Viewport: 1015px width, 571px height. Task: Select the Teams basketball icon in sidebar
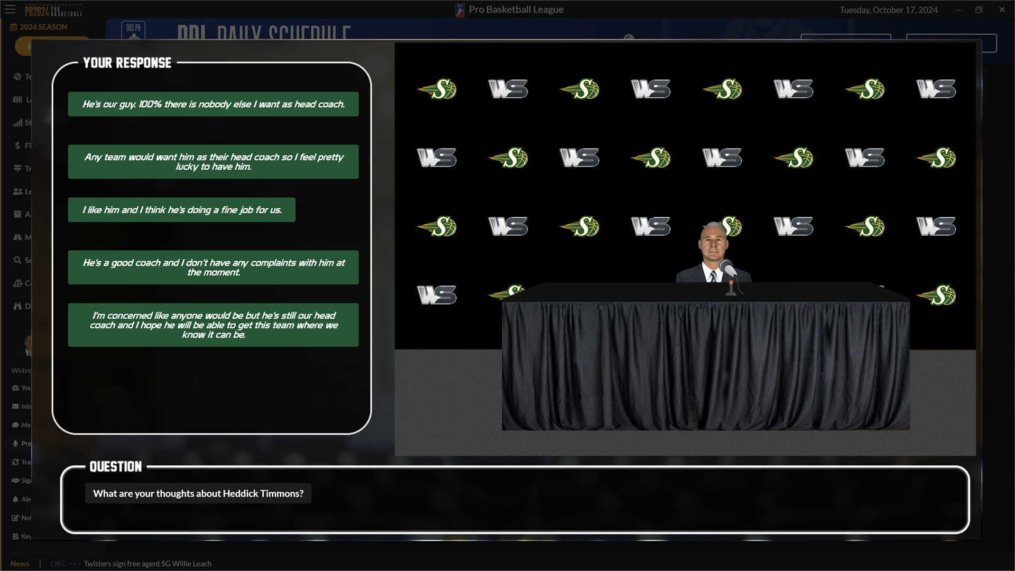[x=16, y=76]
